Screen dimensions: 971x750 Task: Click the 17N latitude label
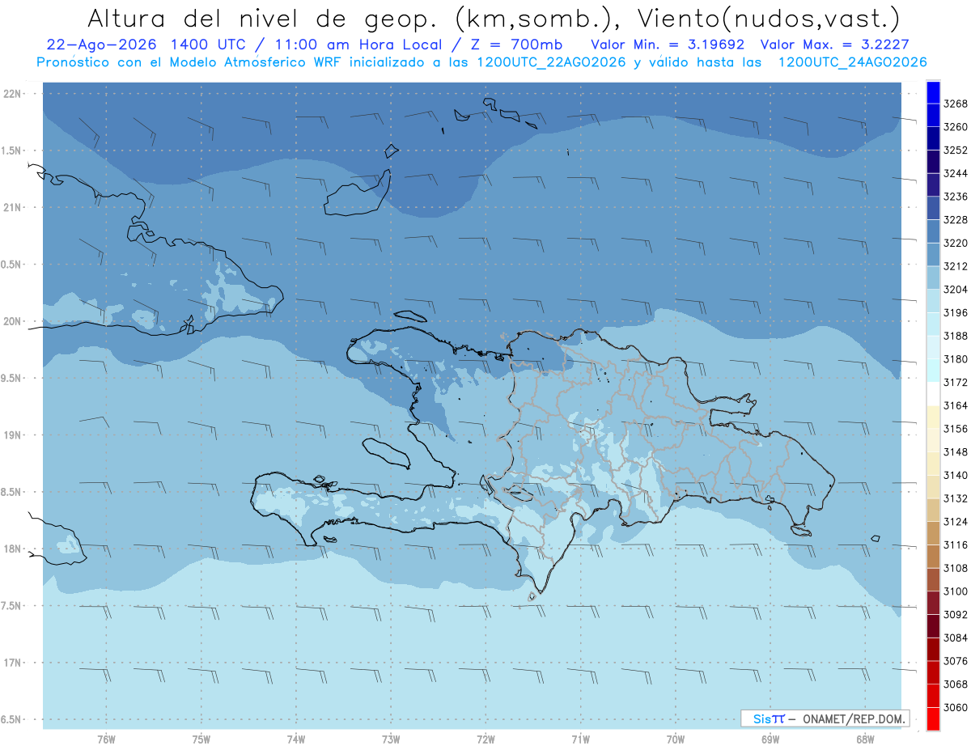13,663
